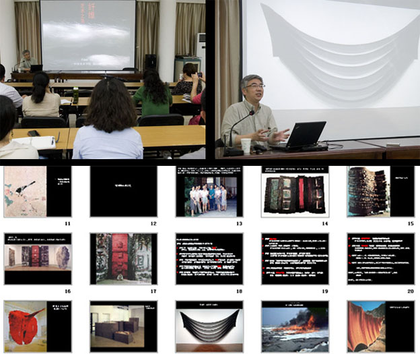Click text slide 19

[295, 259]
